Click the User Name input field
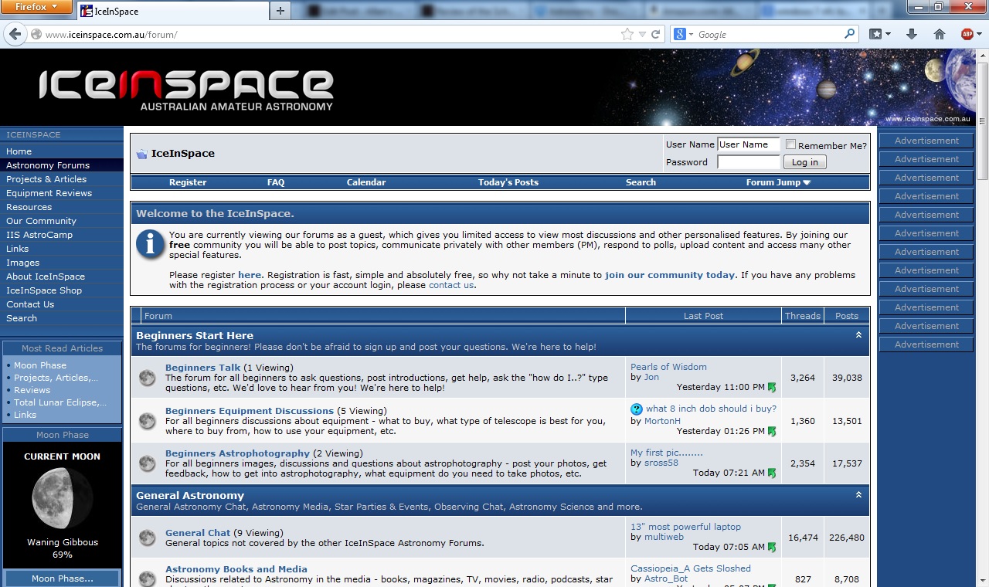 click(x=749, y=144)
